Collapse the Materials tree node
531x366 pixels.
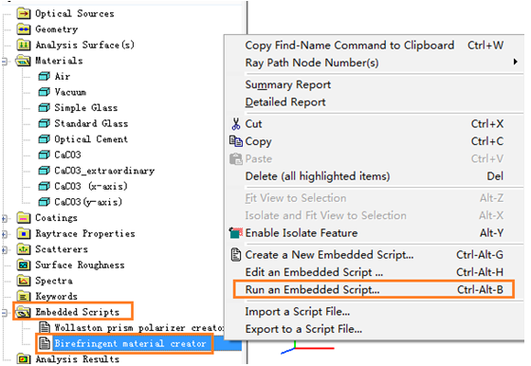4,62
